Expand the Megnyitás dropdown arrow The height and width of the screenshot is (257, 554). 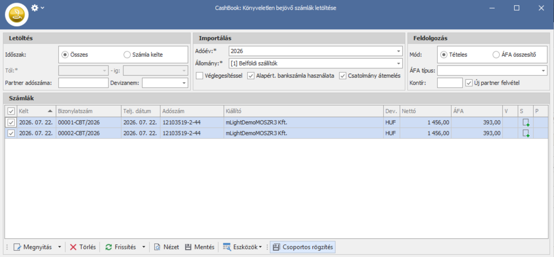(x=60, y=247)
